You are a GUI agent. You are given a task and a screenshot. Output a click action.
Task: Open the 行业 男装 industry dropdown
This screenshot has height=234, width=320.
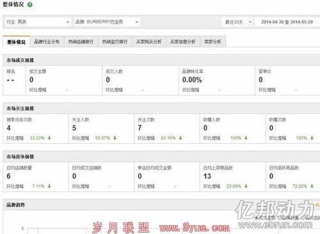tap(38, 22)
